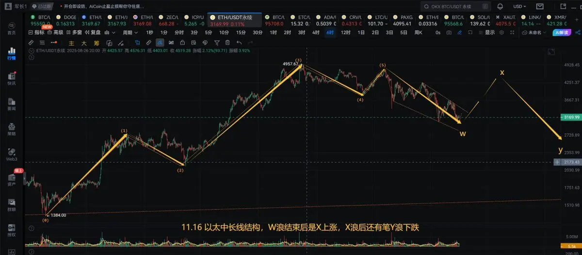582x255 pixels.
Task: Collapse the ETH/USDT永续 legend chevron
Action: coord(32,50)
